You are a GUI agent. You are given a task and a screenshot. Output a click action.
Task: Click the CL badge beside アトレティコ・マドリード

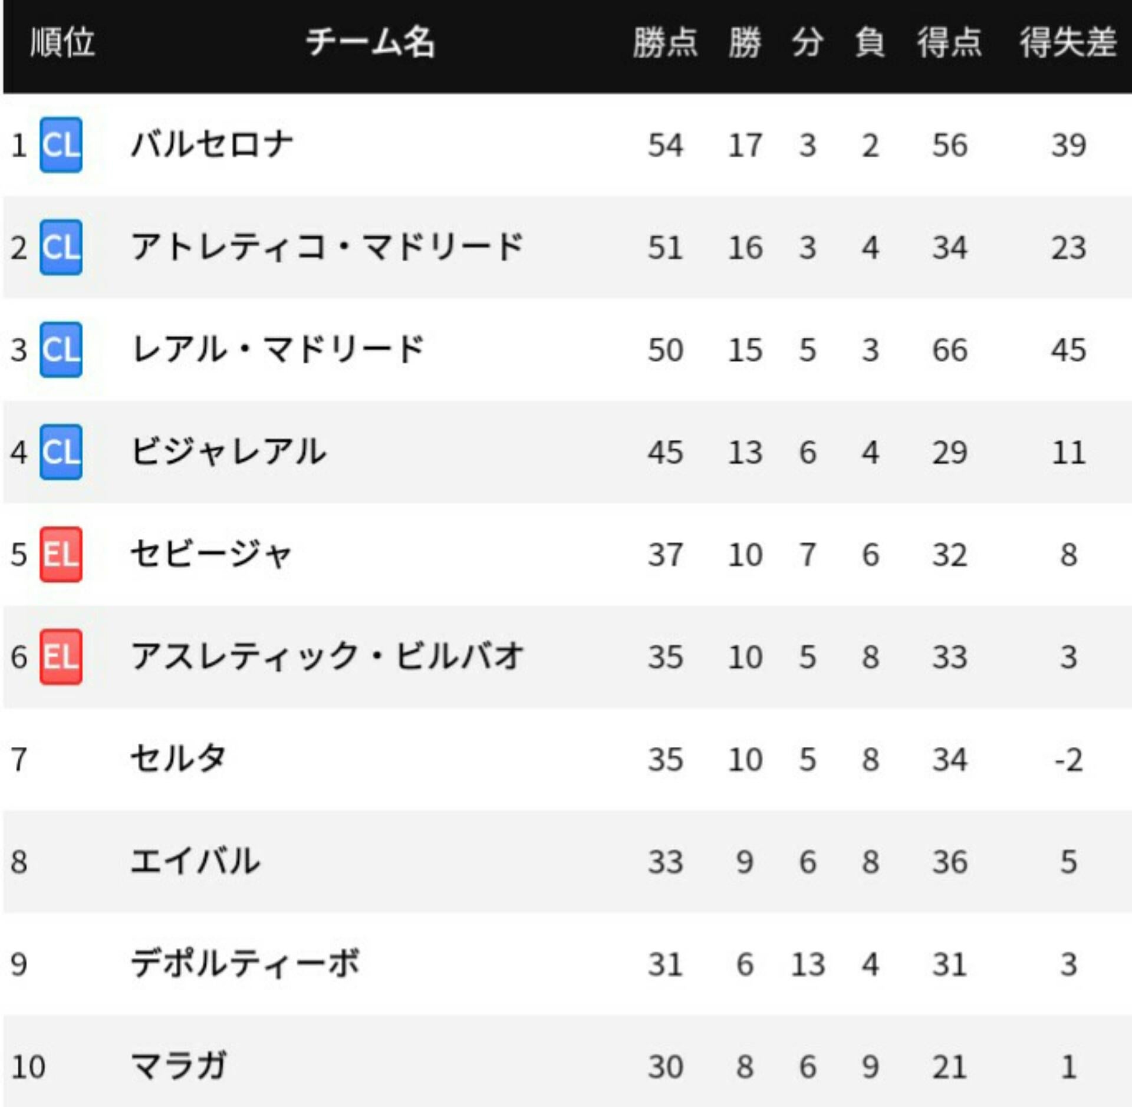61,248
